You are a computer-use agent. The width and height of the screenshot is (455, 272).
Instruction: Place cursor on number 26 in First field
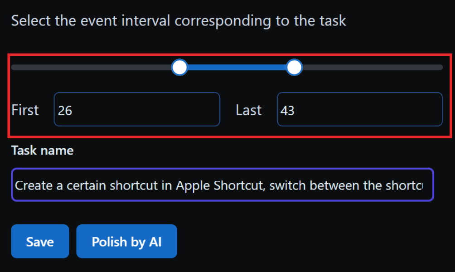[65, 110]
